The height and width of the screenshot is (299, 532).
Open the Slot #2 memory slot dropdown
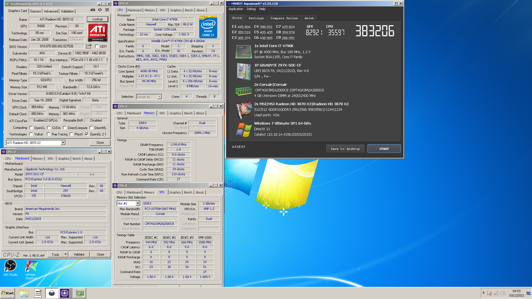[138, 203]
